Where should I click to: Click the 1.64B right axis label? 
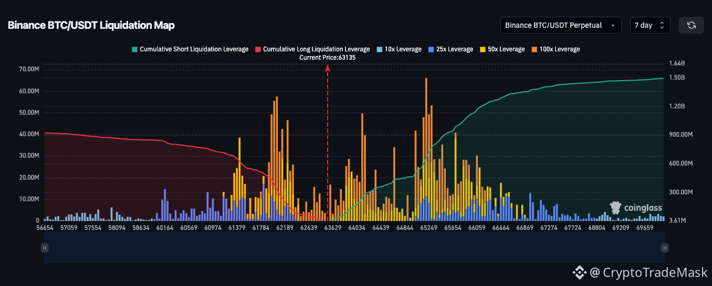[x=677, y=63]
